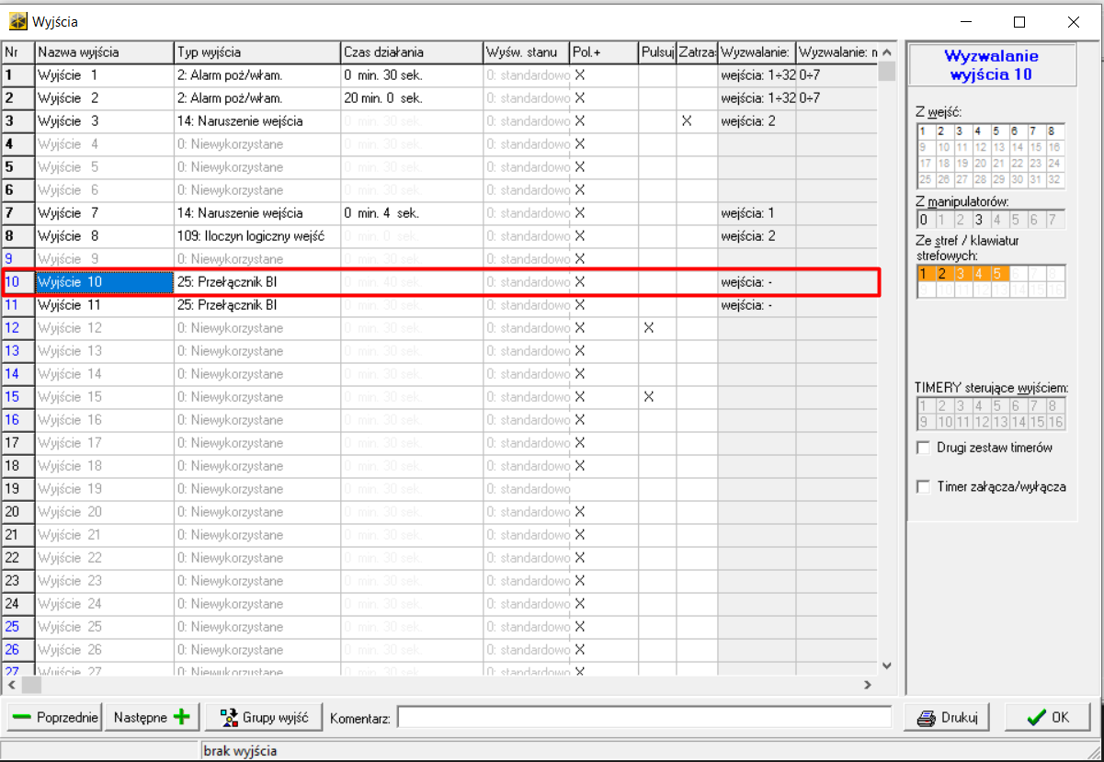Screen dimensions: 1104x762
Task: Toggle Pulsuj X mark for Wyjście 12
Action: click(x=649, y=328)
